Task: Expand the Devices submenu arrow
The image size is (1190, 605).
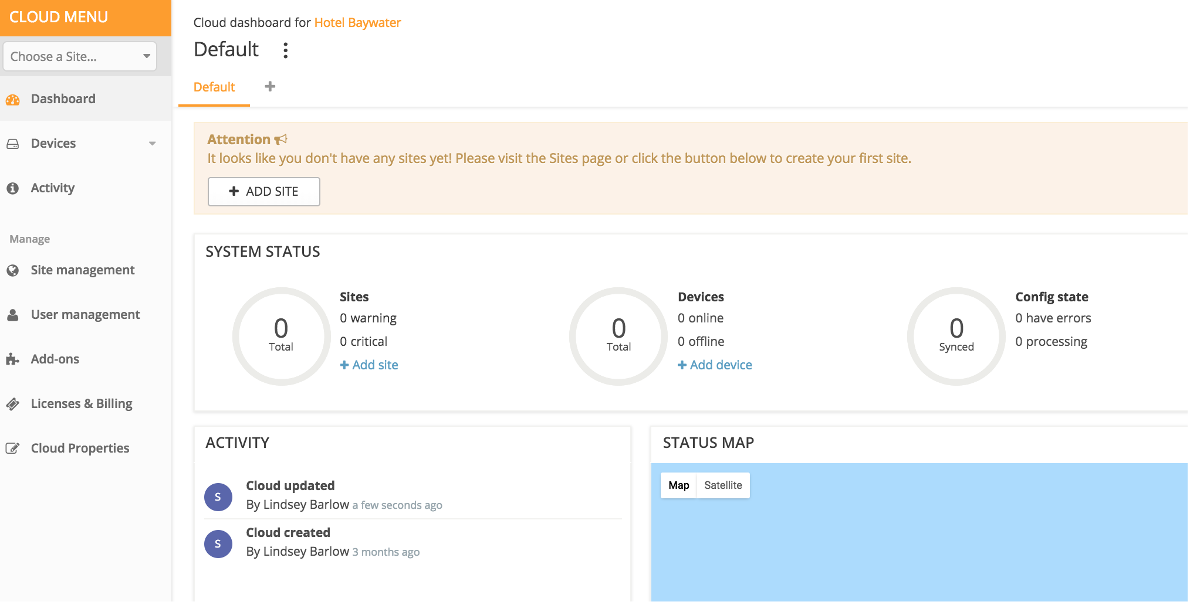Action: tap(153, 144)
